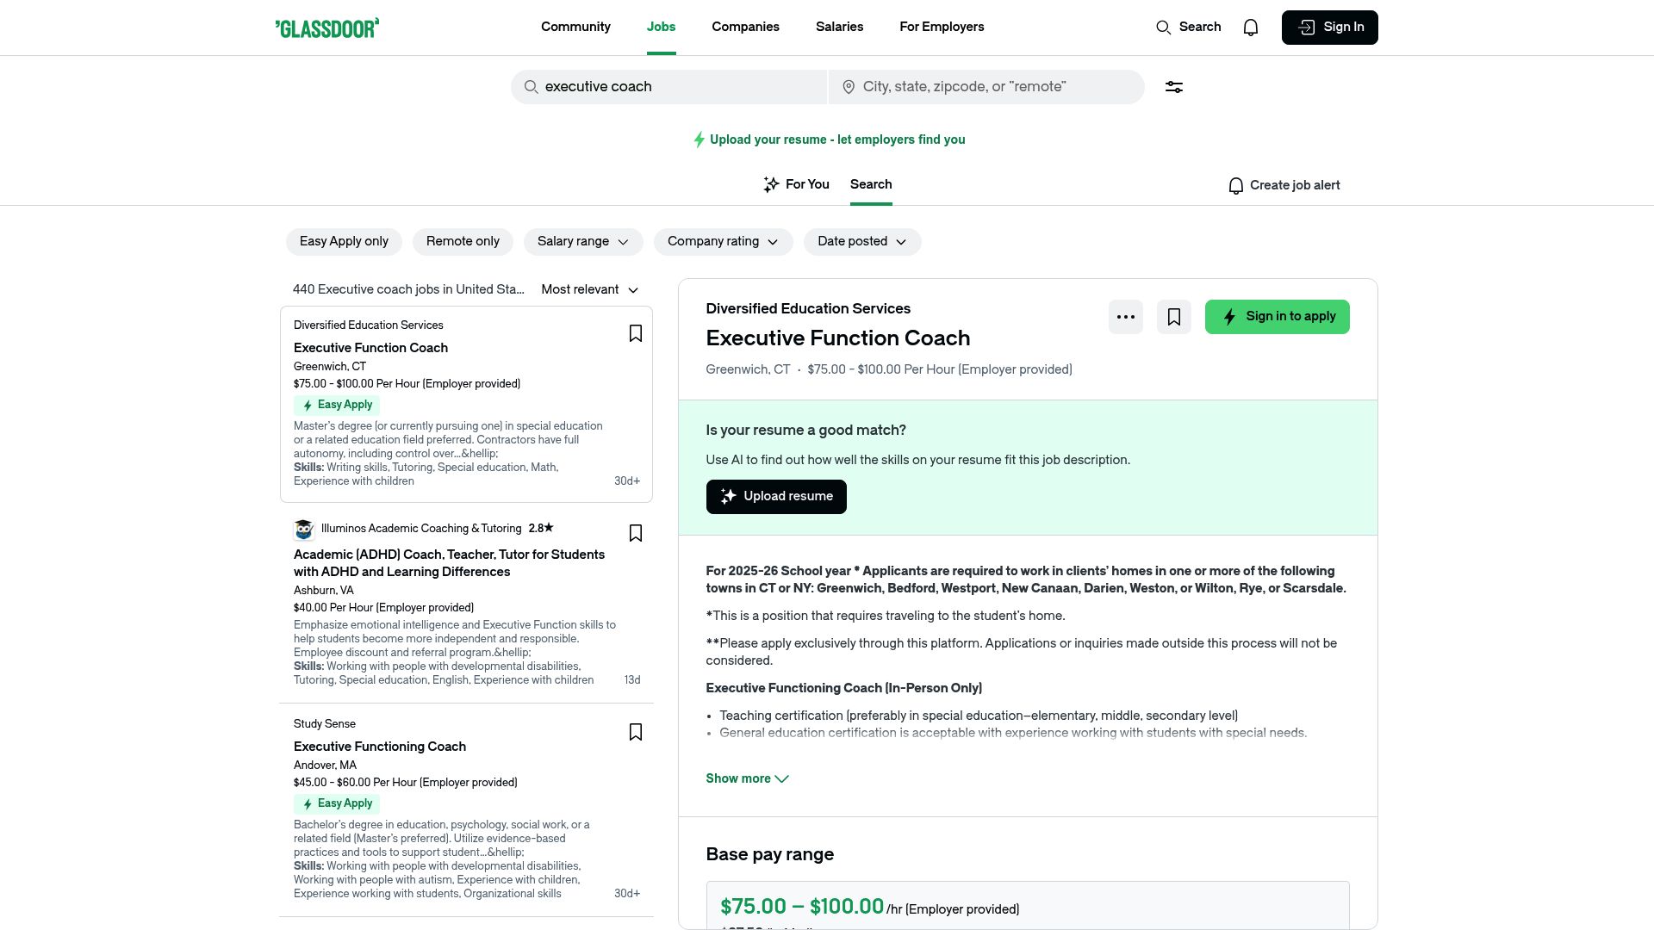The width and height of the screenshot is (1654, 930).
Task: Open the notifications bell icon
Action: point(1251,28)
